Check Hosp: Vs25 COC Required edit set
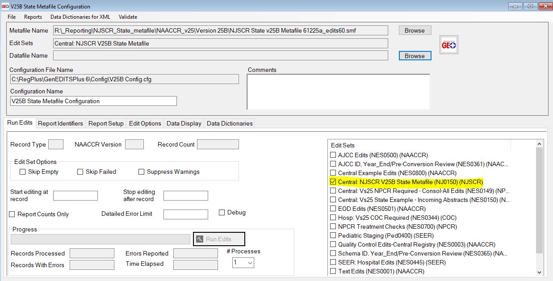This screenshot has width=553, height=281. pos(333,218)
